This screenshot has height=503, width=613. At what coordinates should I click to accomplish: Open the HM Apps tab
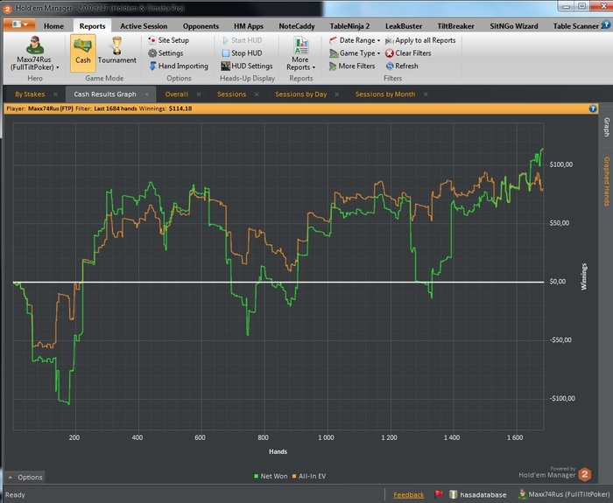point(249,26)
